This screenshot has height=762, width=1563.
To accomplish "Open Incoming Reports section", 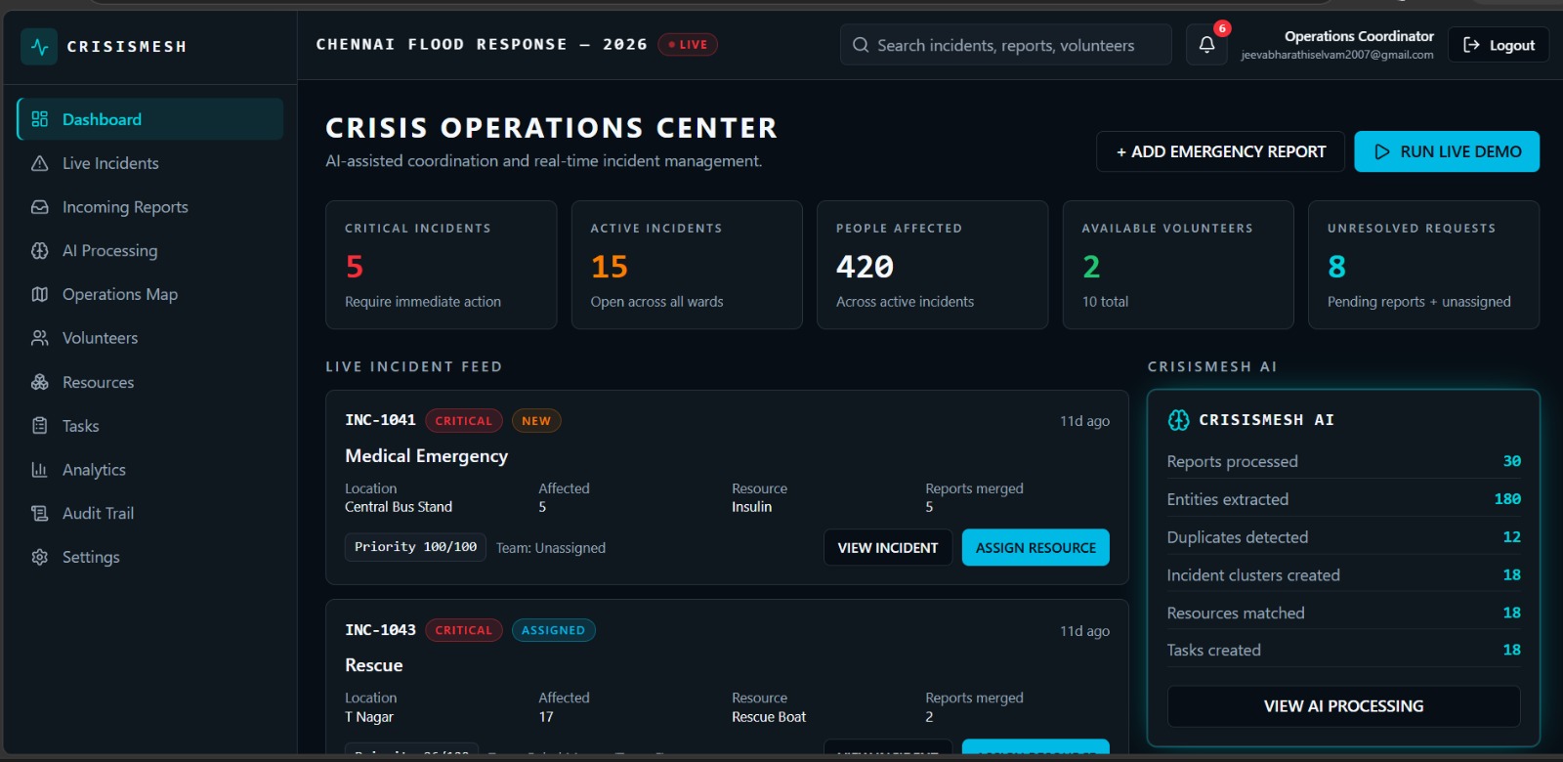I will point(150,207).
